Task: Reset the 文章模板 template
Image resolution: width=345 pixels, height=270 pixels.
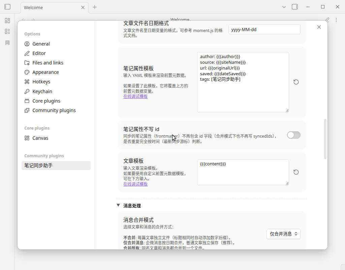Action: click(x=296, y=172)
